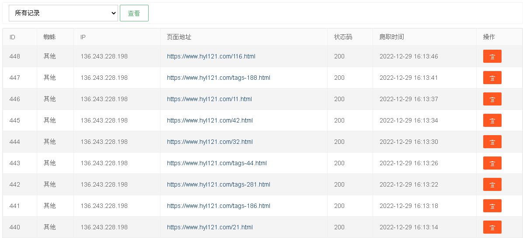The width and height of the screenshot is (523, 238).
Task: Open the 所有记录 filter dropdown
Action: point(63,13)
